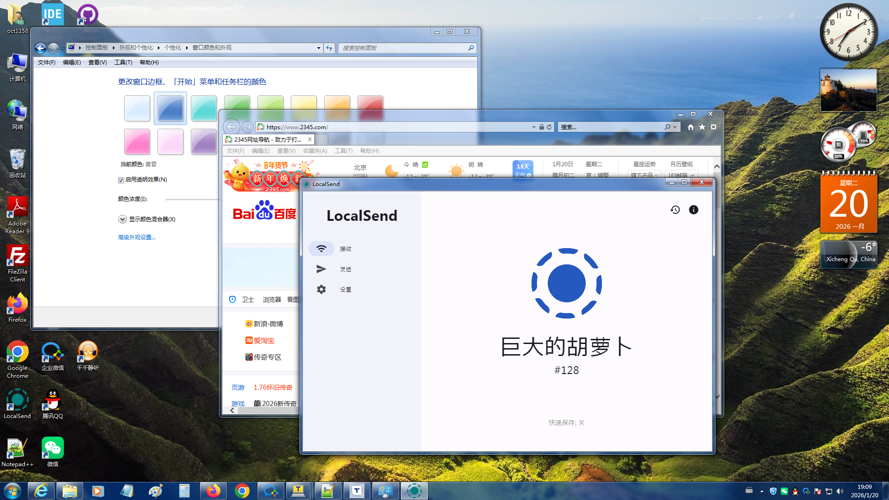Pick the teal window color swatch

pyautogui.click(x=203, y=108)
